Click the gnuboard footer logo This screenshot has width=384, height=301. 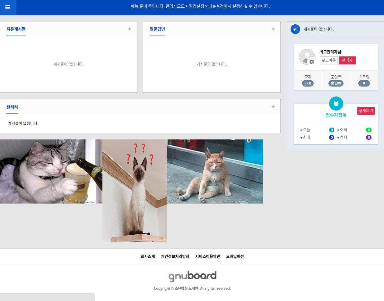(x=192, y=276)
